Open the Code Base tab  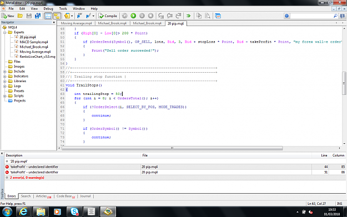pyautogui.click(x=66, y=196)
